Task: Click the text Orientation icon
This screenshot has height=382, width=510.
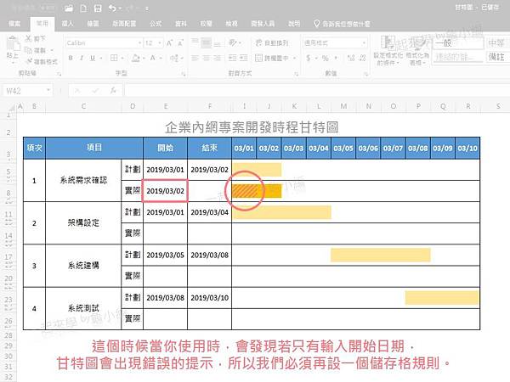Action: [x=233, y=42]
